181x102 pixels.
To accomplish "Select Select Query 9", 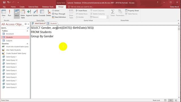I will (15, 88).
